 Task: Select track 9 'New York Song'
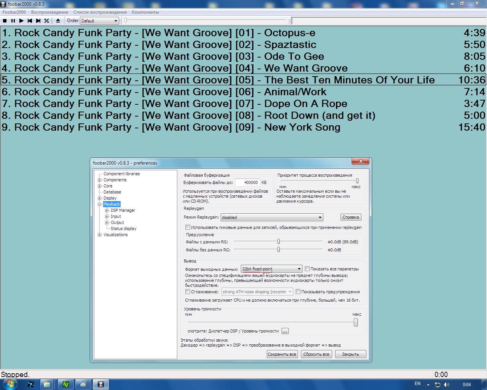[x=243, y=127]
